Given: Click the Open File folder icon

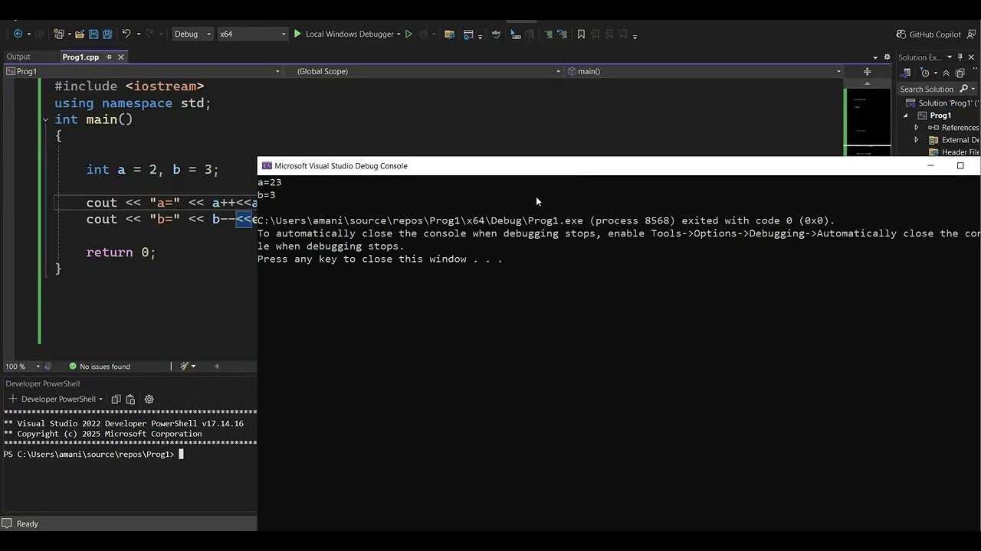Looking at the screenshot, I should [80, 34].
